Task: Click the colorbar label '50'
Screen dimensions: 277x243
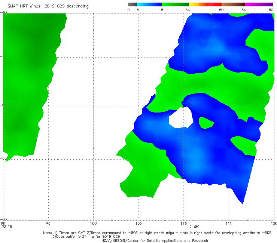Action: [x=221, y=10]
